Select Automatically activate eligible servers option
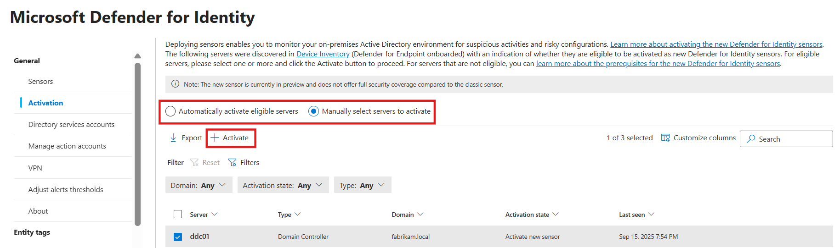 tap(170, 111)
